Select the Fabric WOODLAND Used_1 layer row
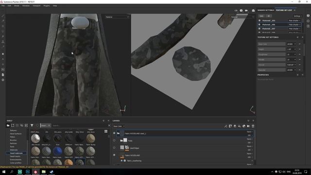The height and width of the screenshot is (175, 311). click(x=185, y=133)
